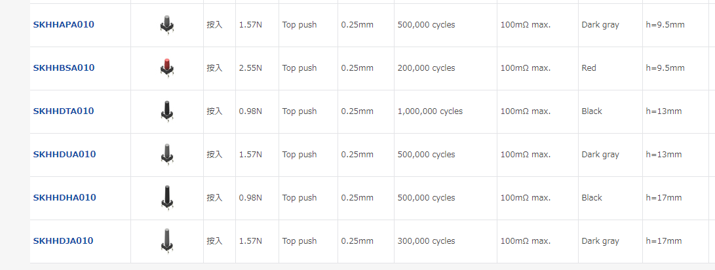Open the SKHHDUA010 product link
The image size is (715, 270).
pyautogui.click(x=64, y=155)
